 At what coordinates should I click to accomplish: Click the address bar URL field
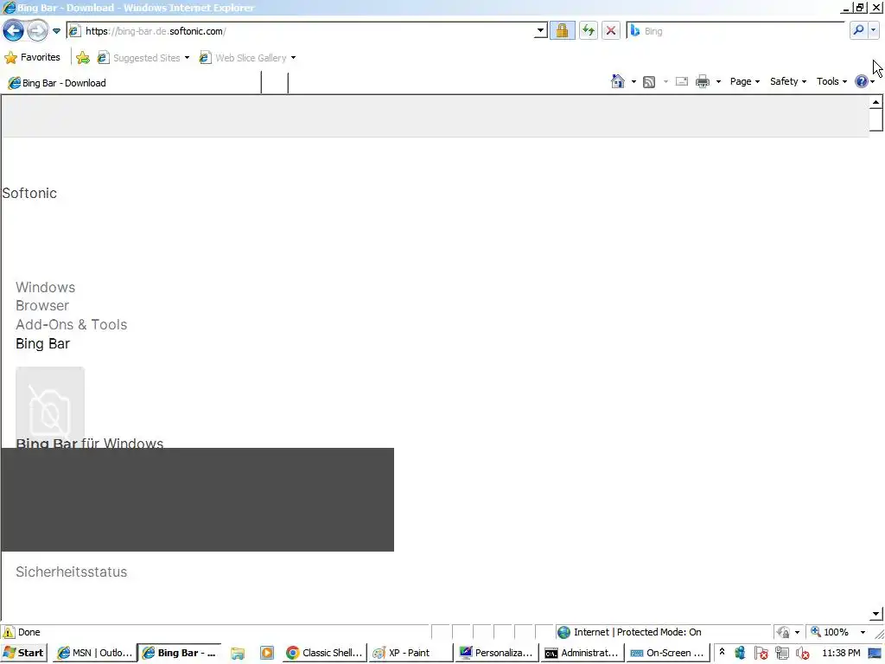coord(299,31)
